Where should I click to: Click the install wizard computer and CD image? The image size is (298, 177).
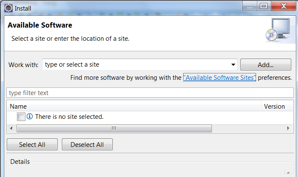point(278,30)
